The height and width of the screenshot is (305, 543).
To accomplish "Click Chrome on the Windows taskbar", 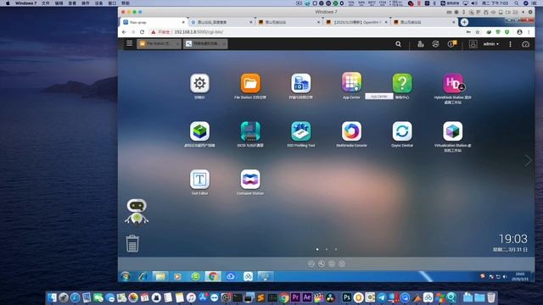I will tap(213, 276).
